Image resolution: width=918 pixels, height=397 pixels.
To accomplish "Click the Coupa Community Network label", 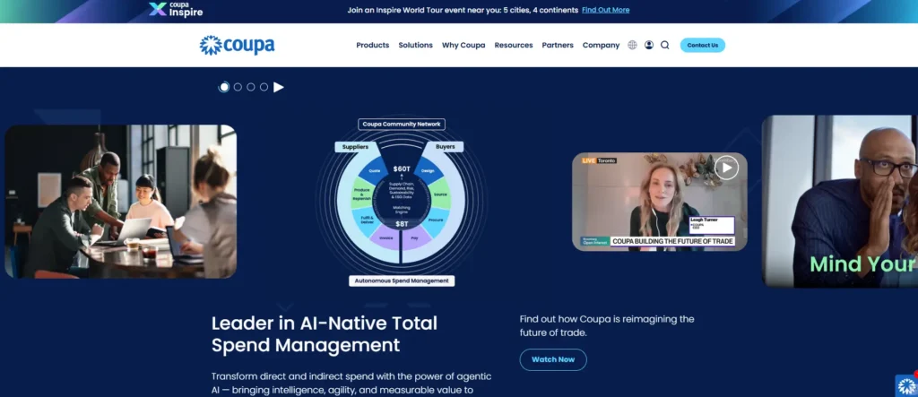I will 402,125.
